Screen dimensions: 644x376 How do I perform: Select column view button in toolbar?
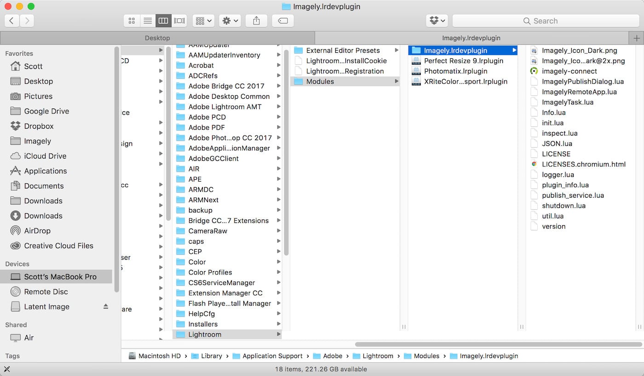163,21
